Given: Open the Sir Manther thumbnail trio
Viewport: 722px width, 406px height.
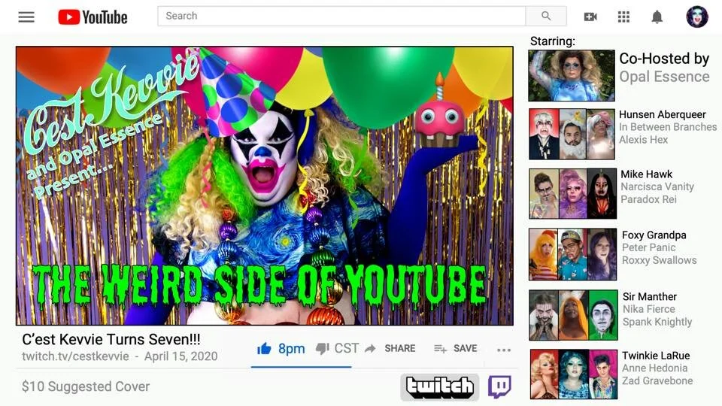Looking at the screenshot, I should coord(573,315).
